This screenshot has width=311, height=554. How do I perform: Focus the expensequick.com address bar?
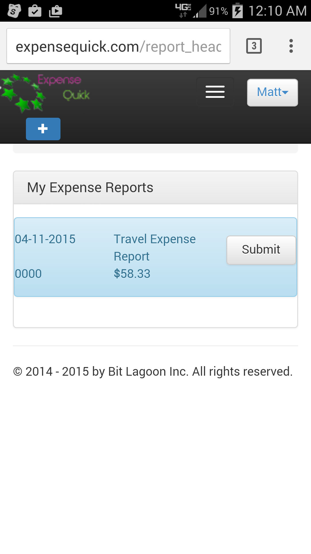pyautogui.click(x=118, y=46)
